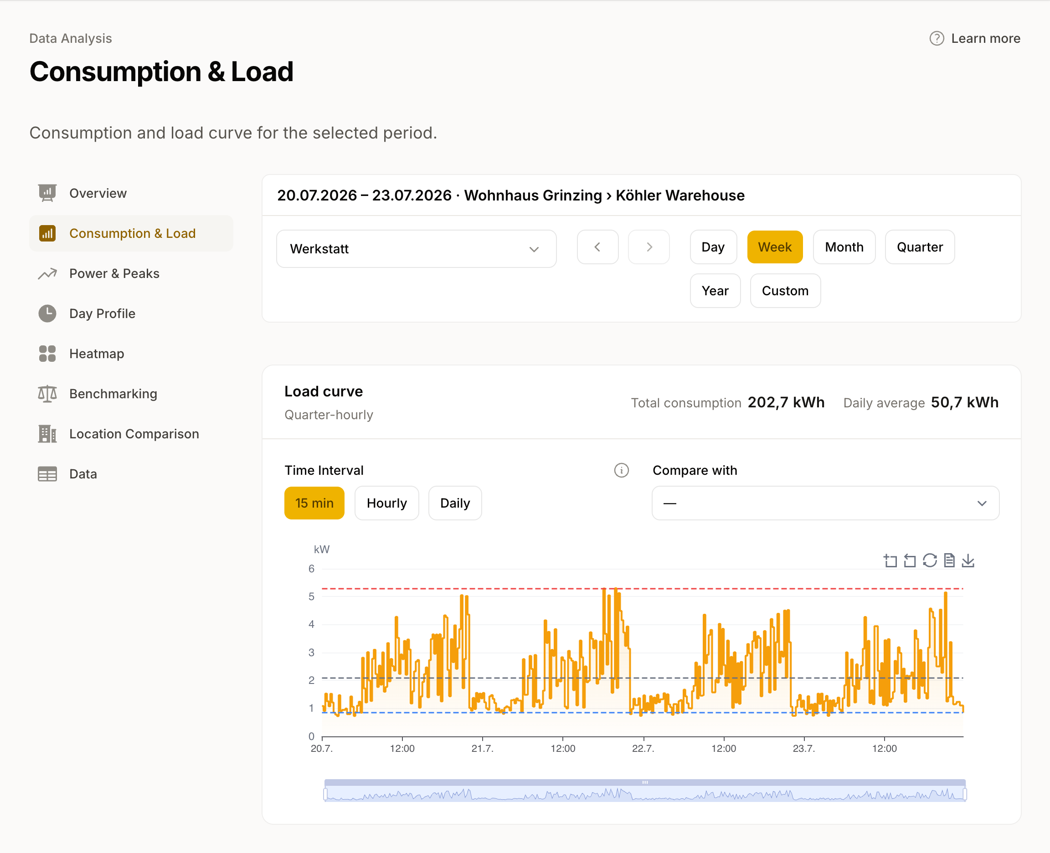Click the 202,7 kWh total consumption value

coord(786,402)
